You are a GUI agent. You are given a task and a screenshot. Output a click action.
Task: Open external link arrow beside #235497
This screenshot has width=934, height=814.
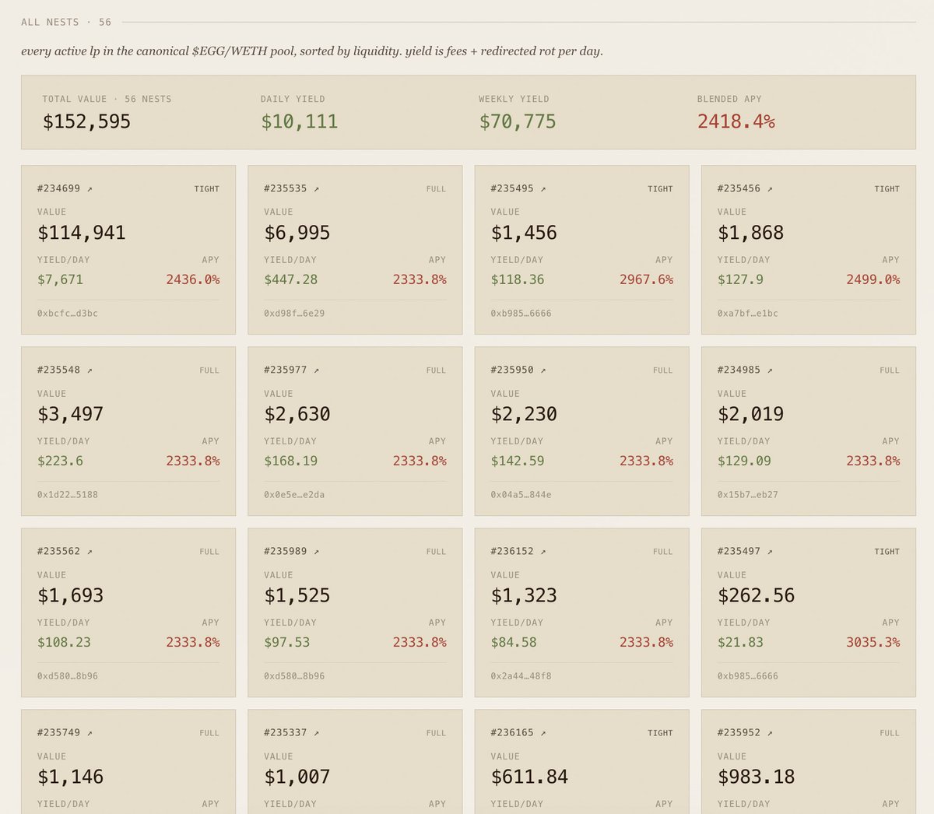[x=770, y=552]
